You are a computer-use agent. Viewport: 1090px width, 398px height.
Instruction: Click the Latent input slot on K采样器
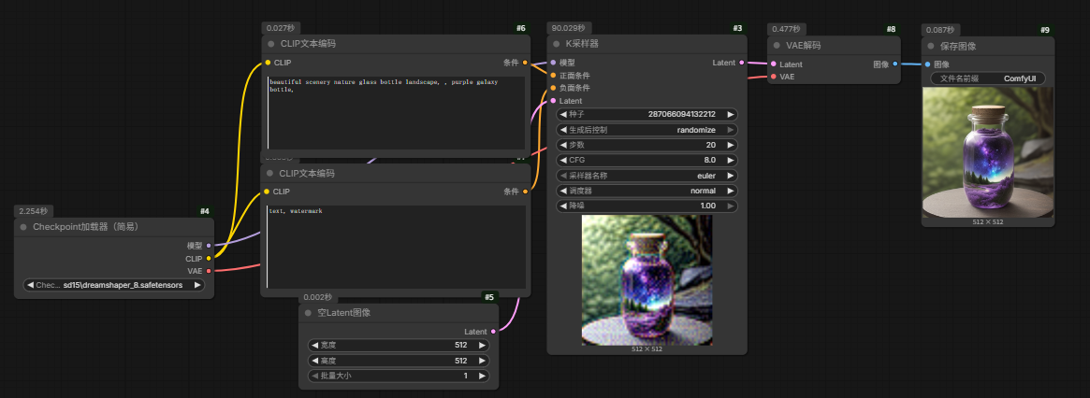pyautogui.click(x=553, y=101)
